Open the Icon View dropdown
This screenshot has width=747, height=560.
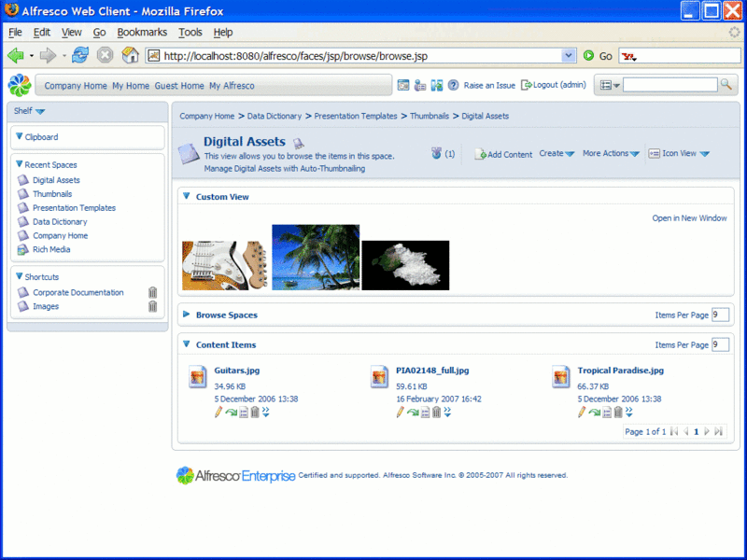pos(679,154)
